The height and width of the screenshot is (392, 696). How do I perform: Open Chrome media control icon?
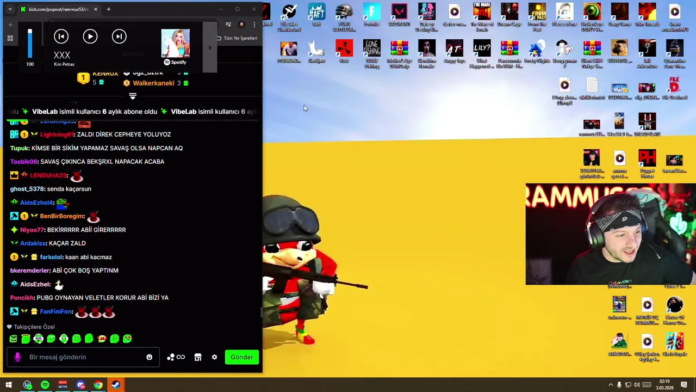pyautogui.click(x=228, y=24)
